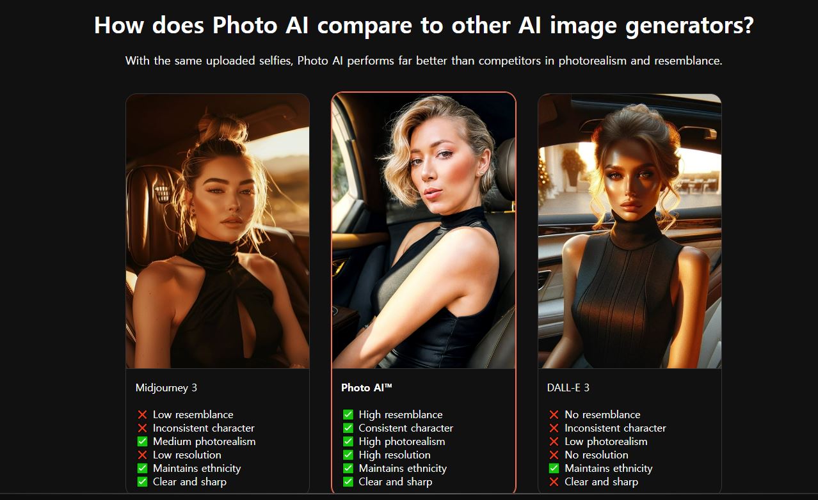Click red X beside Low photorealism

click(x=554, y=441)
